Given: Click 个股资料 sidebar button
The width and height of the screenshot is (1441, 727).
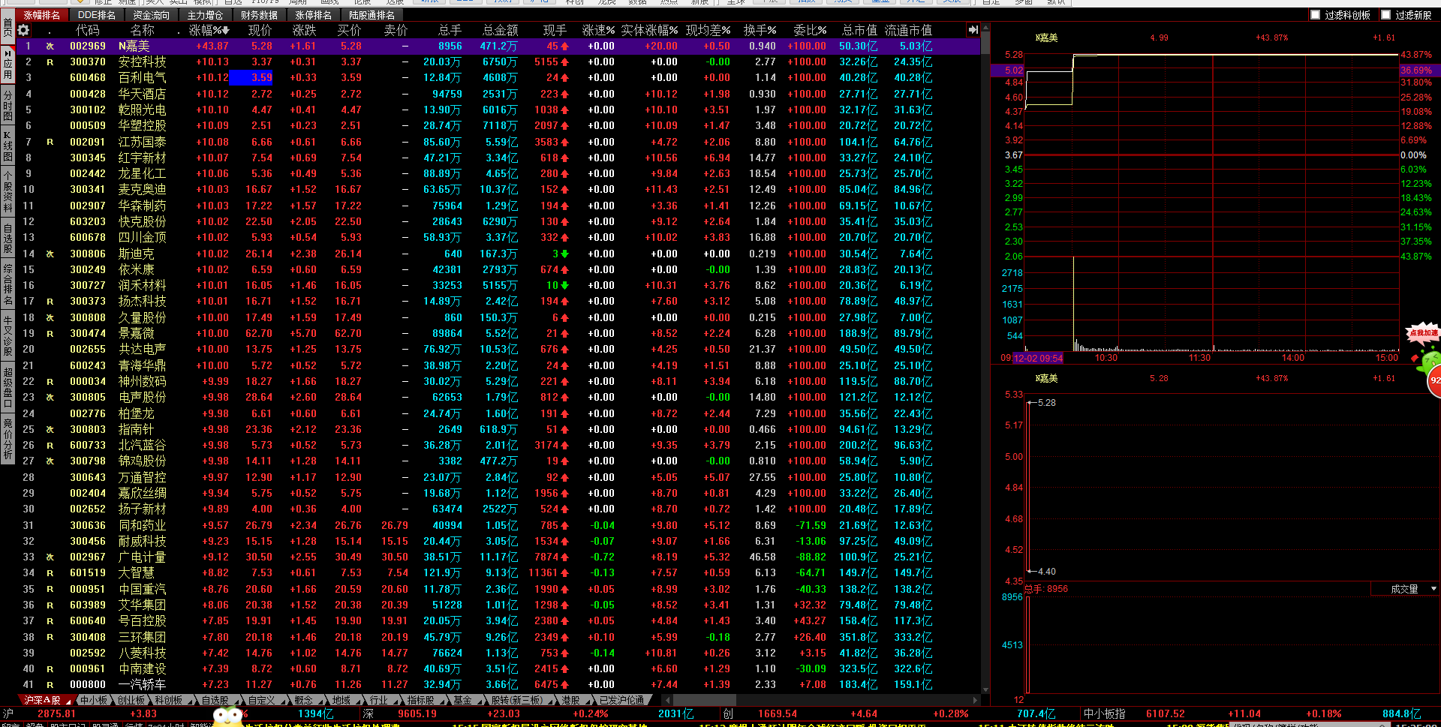Looking at the screenshot, I should [8, 191].
